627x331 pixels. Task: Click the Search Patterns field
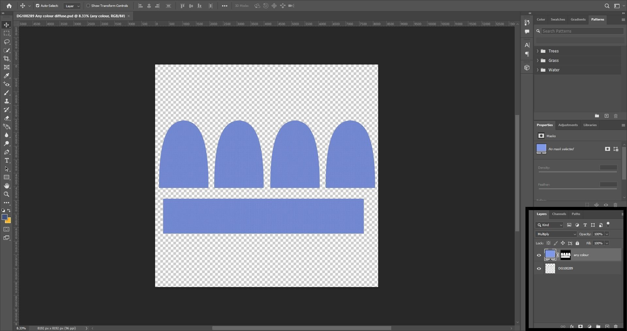point(582,31)
